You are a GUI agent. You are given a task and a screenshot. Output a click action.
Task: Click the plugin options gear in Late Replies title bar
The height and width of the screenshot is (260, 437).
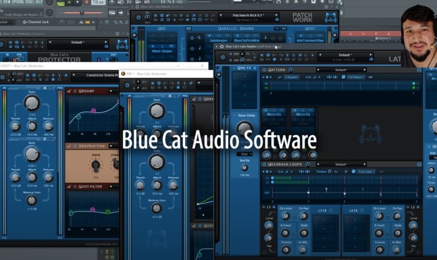point(222,47)
